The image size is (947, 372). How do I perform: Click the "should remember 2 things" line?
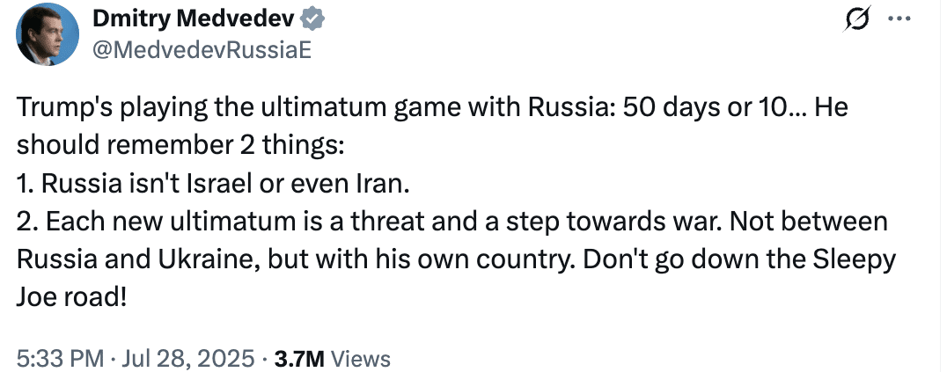pos(180,146)
